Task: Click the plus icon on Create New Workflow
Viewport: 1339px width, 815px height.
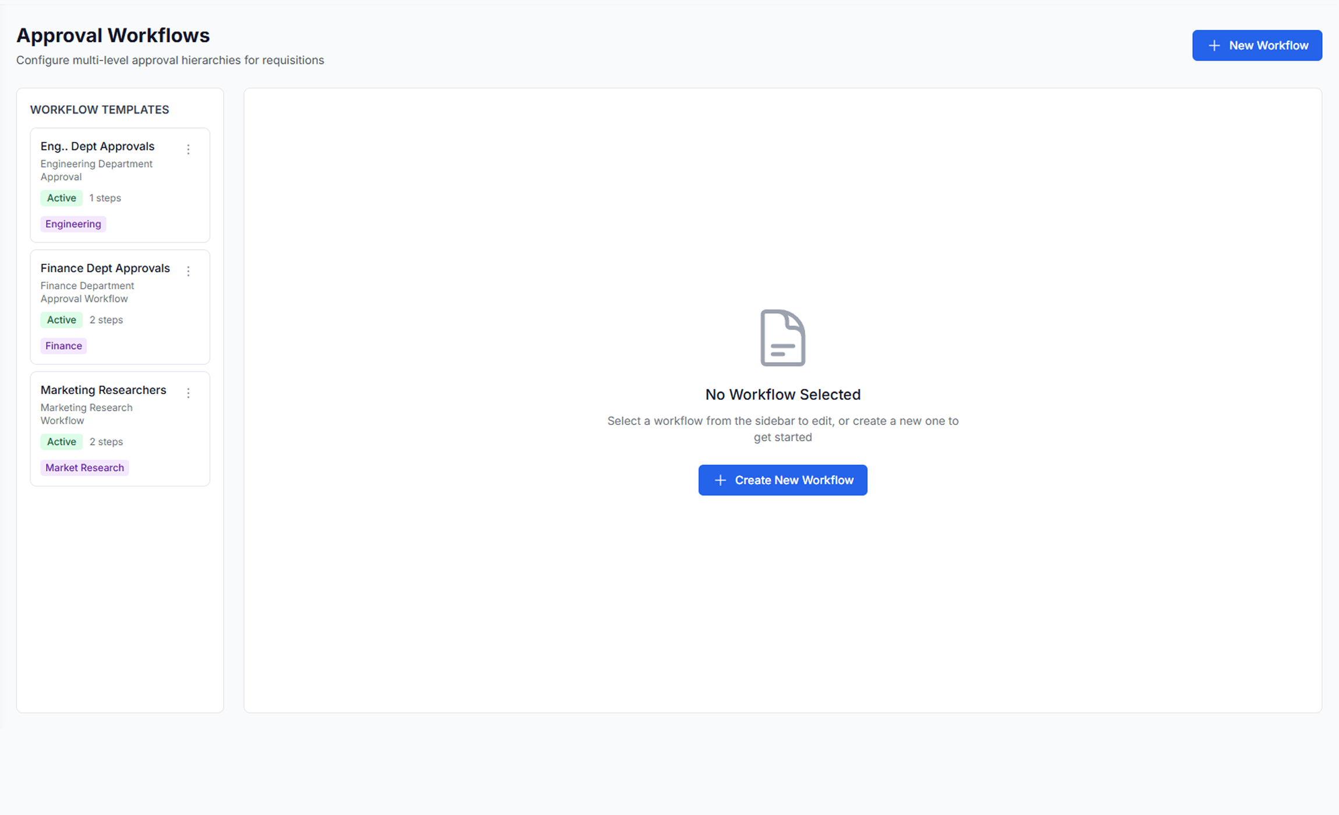Action: 720,480
